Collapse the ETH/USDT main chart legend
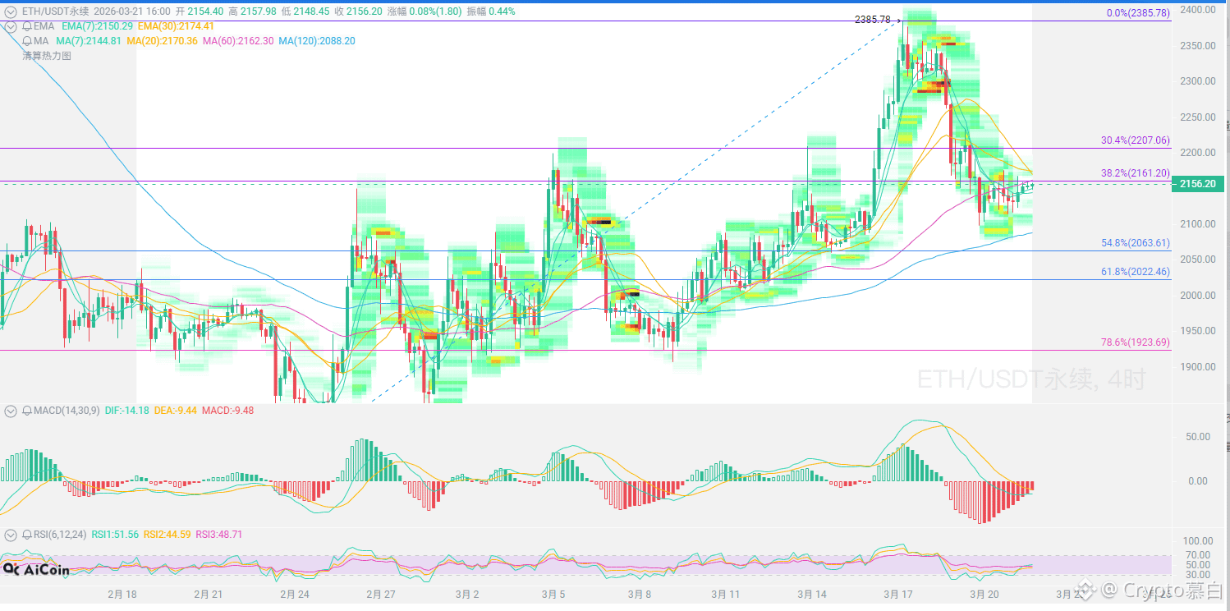 click(11, 11)
